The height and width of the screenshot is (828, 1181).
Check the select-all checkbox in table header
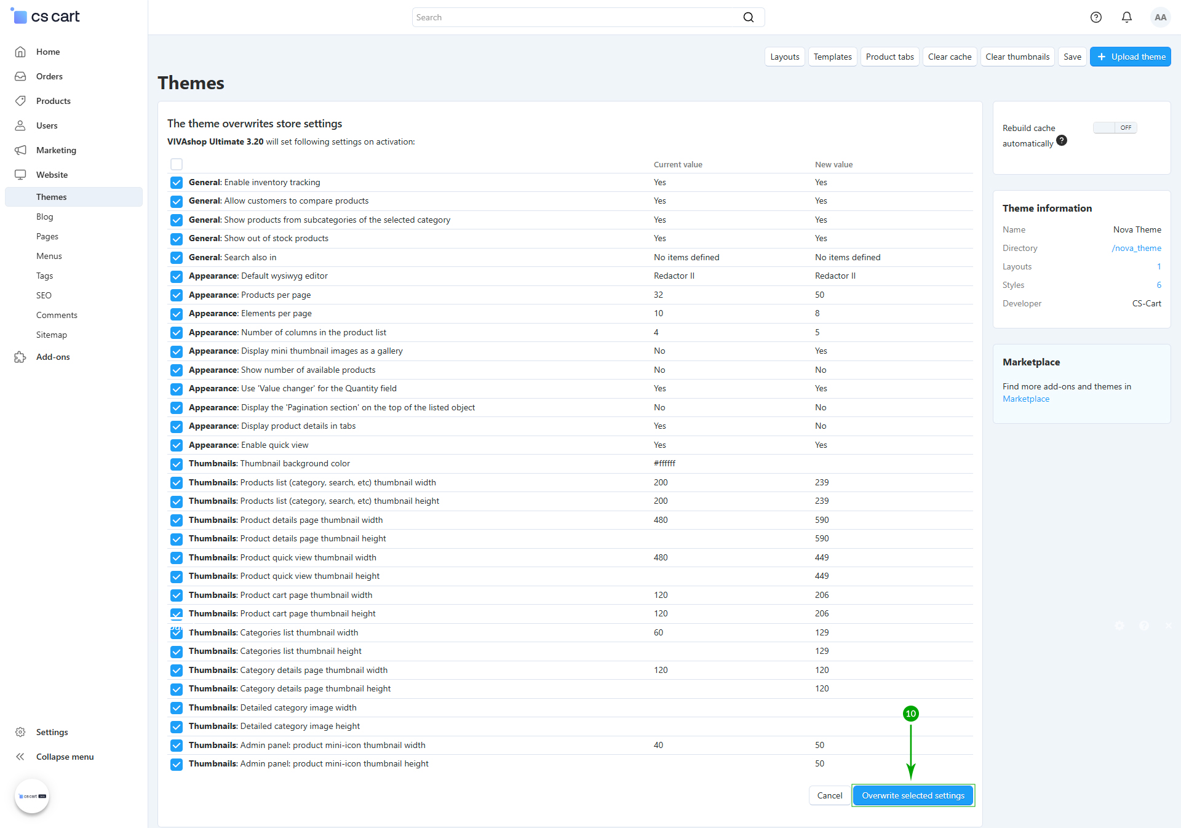(x=177, y=164)
